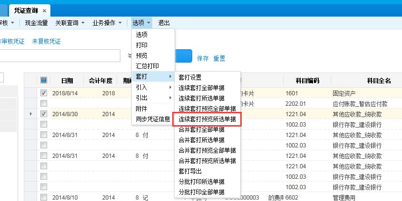The width and height of the screenshot is (402, 201).
Task: Collapse the 选项 toolbar dropdown
Action: click(x=142, y=22)
